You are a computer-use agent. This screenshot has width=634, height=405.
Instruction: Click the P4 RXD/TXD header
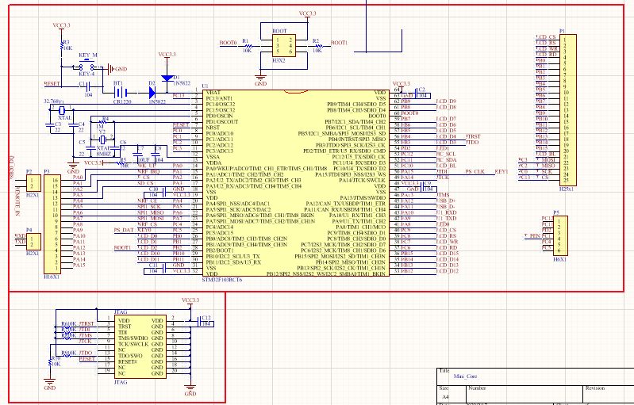click(x=33, y=242)
